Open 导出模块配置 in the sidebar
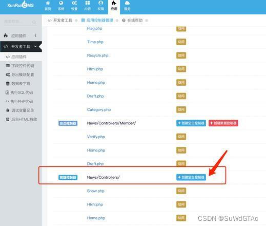Screen dimensions: 266x226 [23, 74]
